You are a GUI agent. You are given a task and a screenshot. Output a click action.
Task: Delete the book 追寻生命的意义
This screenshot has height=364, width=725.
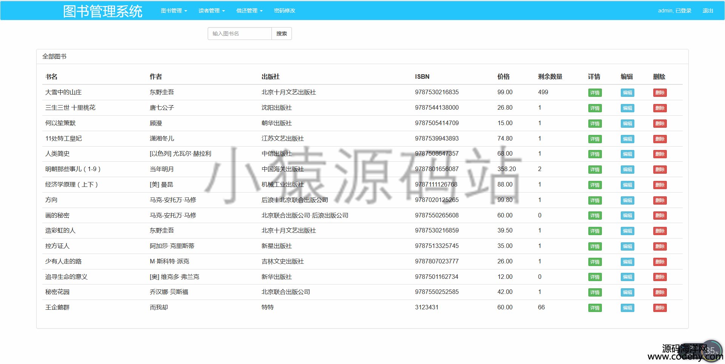pos(660,277)
